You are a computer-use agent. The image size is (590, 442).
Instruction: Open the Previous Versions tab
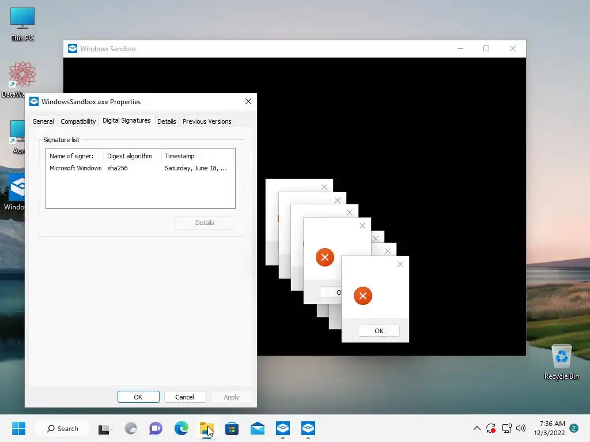[207, 121]
